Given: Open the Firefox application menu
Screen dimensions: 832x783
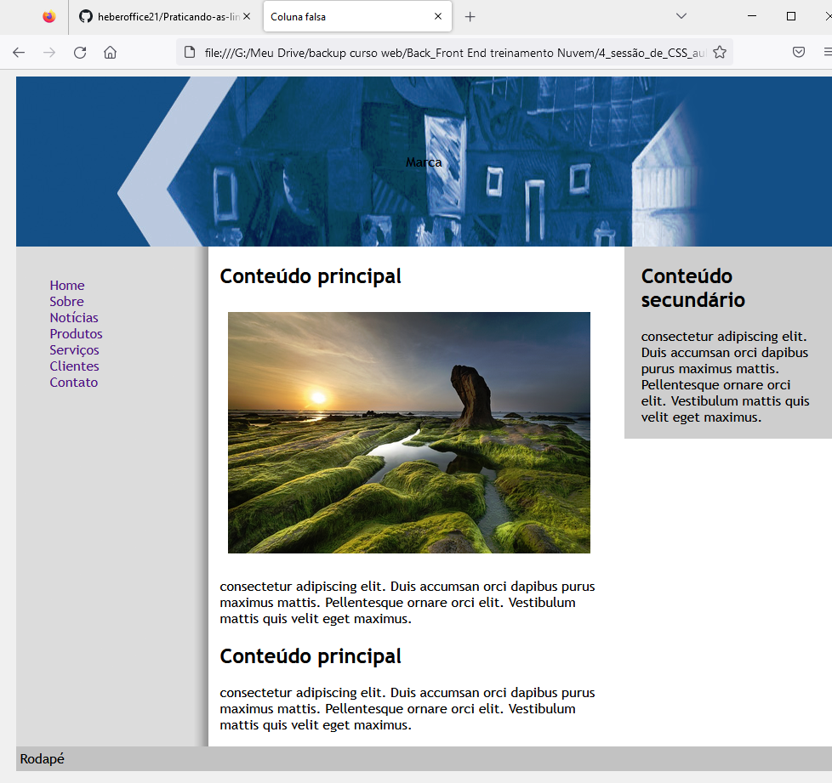Looking at the screenshot, I should tap(827, 52).
